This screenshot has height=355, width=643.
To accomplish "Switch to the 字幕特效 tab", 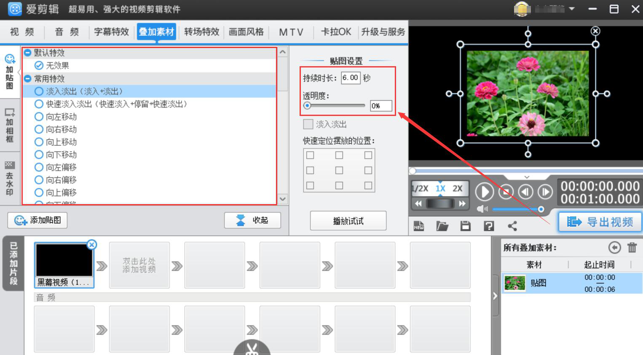I will pos(111,32).
